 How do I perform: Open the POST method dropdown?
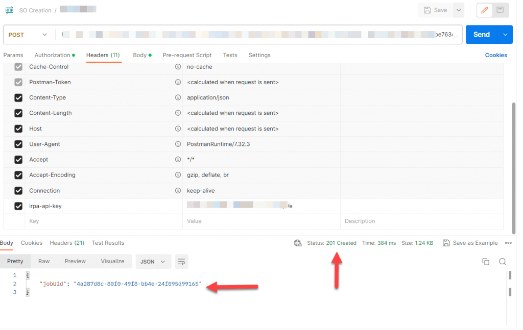(x=28, y=35)
